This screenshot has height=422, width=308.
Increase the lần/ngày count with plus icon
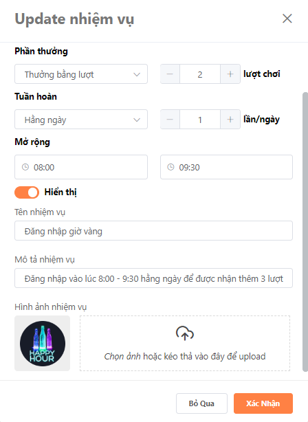pos(230,120)
